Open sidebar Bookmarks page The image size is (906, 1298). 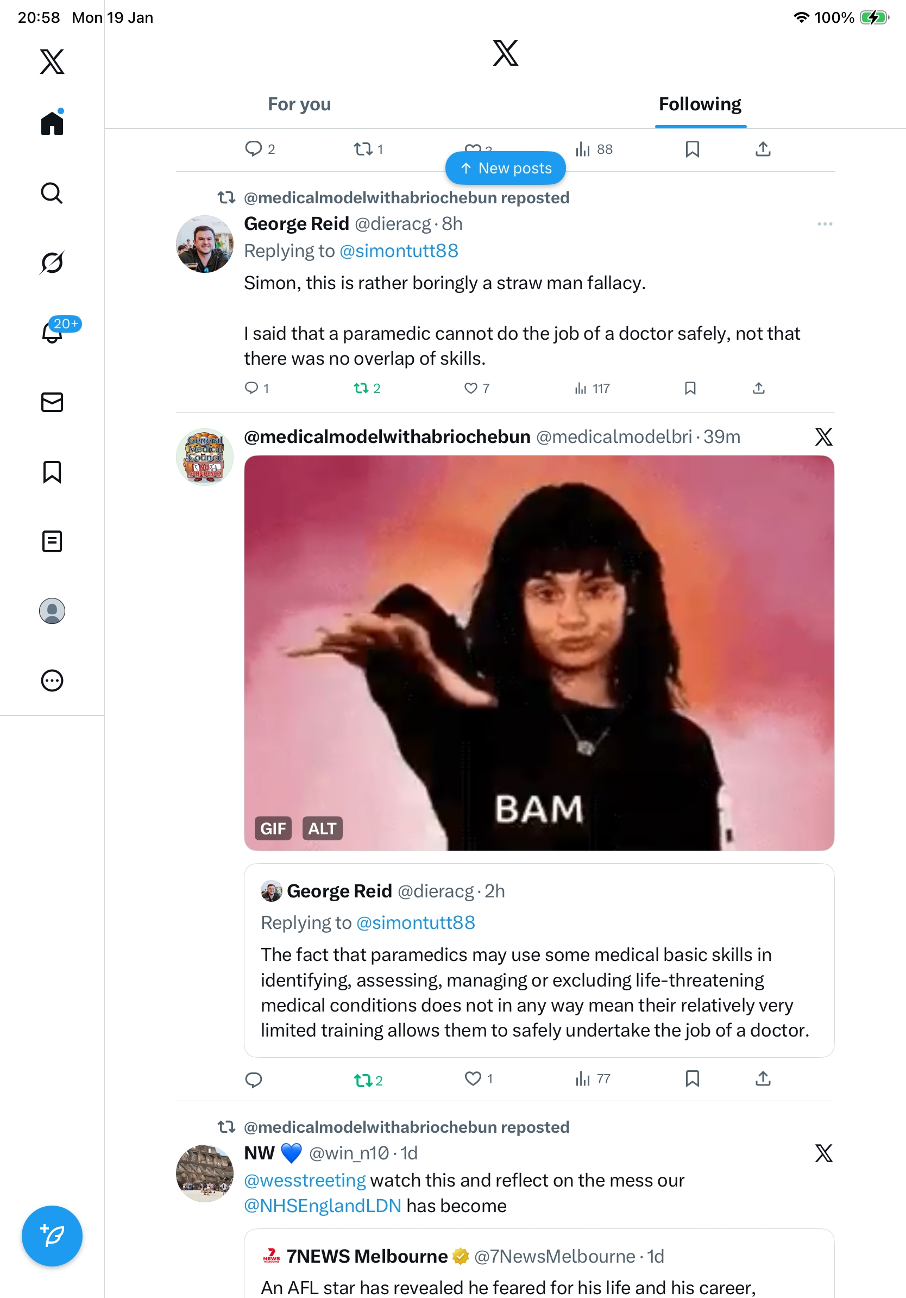(x=52, y=471)
